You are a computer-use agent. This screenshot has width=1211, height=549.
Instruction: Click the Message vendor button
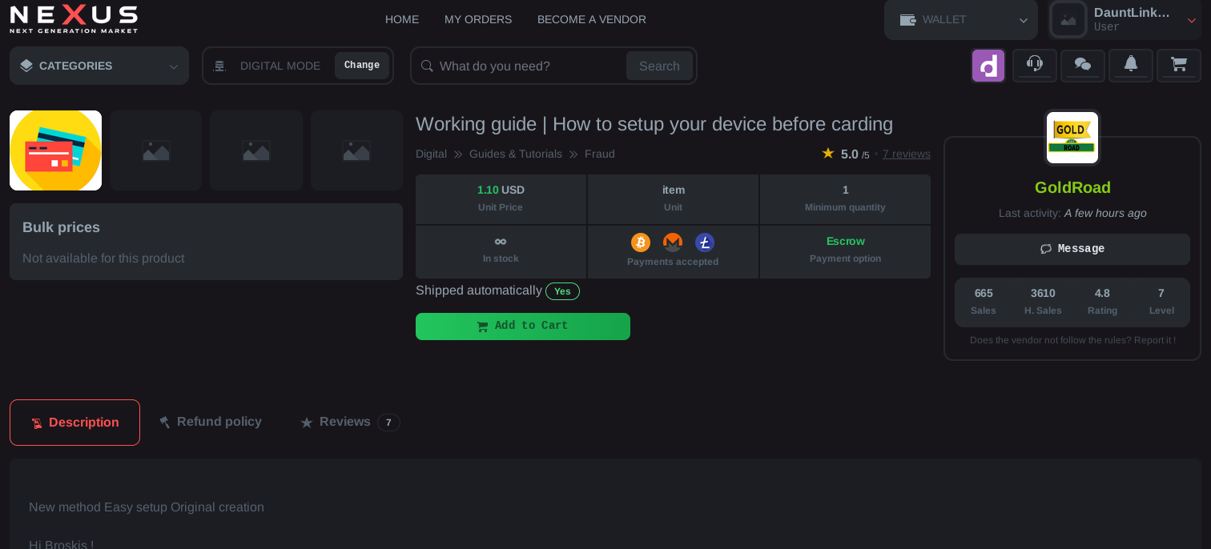point(1072,249)
